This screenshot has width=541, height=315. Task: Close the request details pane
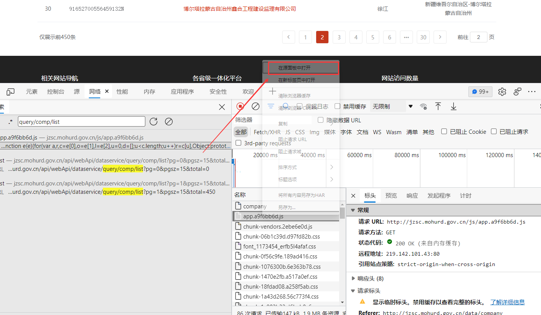(x=353, y=196)
